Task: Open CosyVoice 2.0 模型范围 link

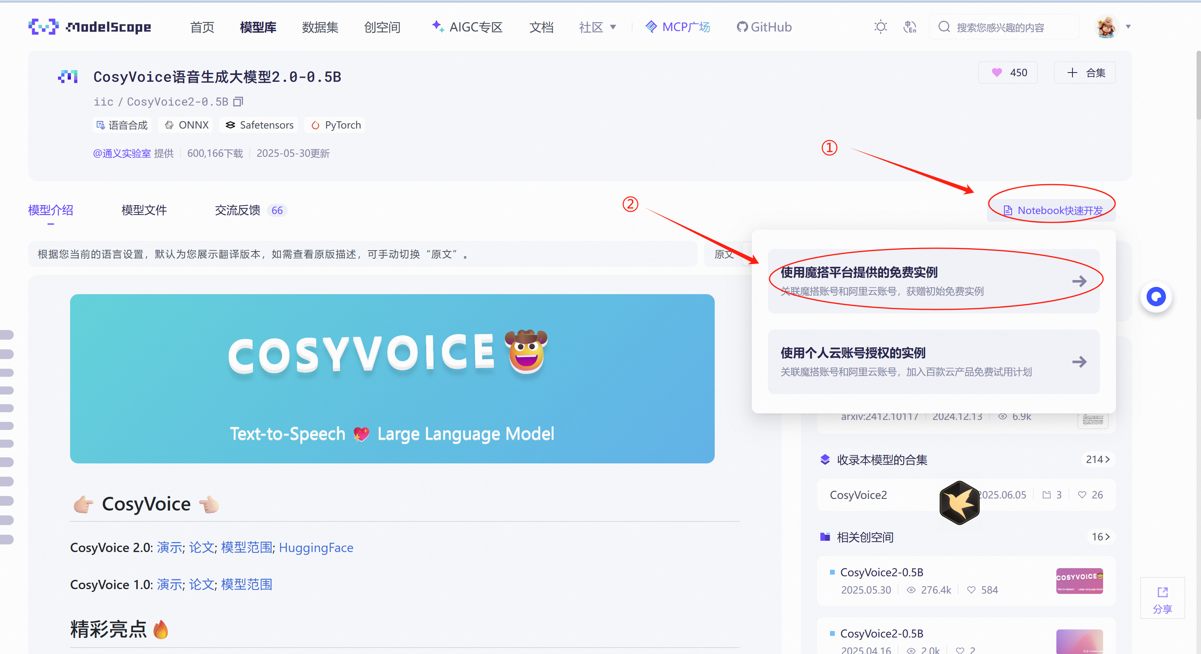Action: pyautogui.click(x=246, y=548)
